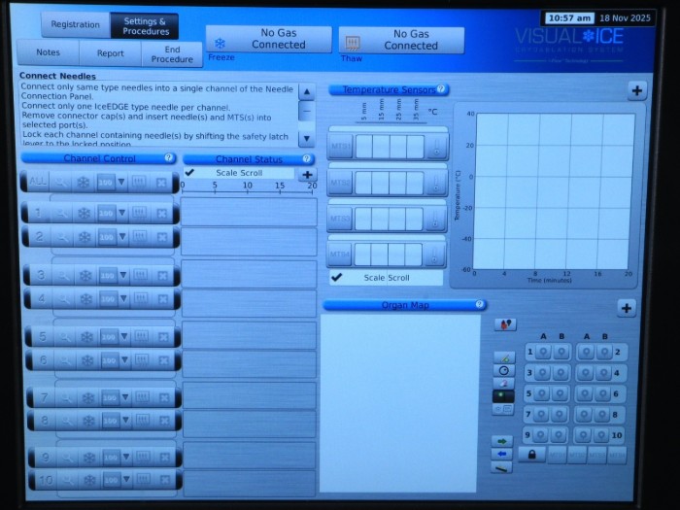Click the lock icon in Organ Map

point(531,454)
